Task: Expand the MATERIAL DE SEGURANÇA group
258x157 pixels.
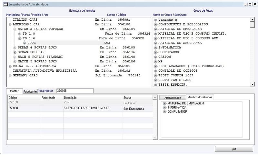Action: click(x=155, y=43)
